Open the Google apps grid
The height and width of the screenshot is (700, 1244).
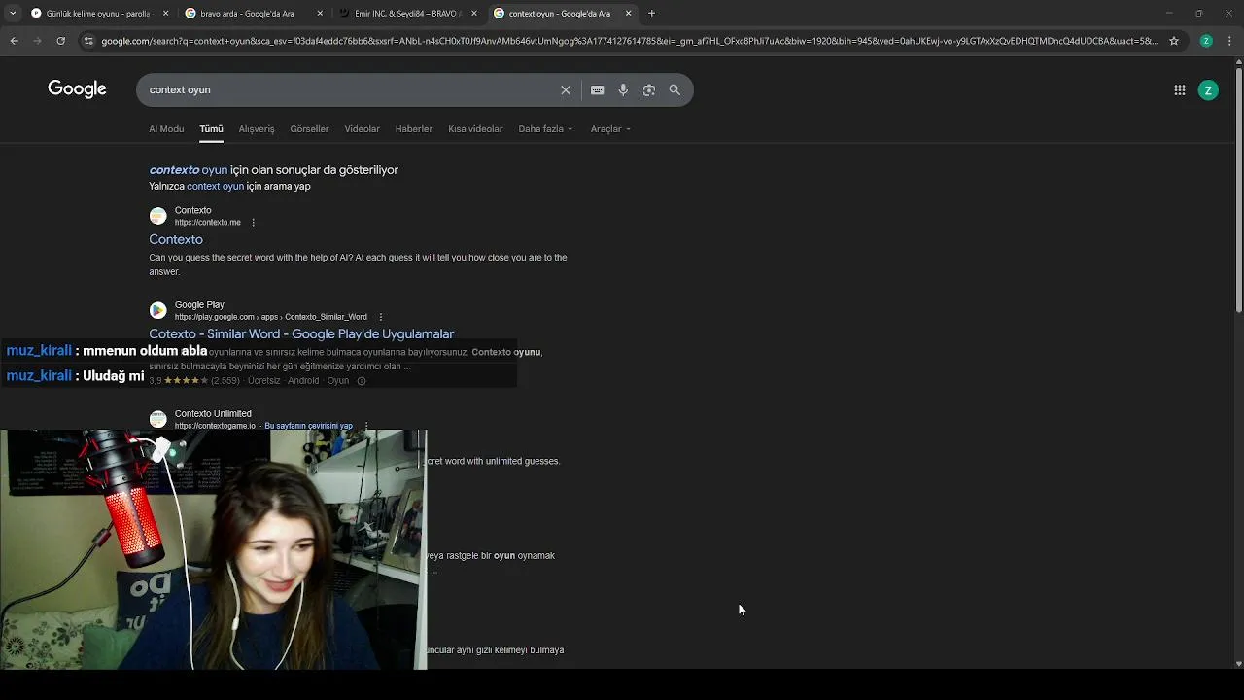pyautogui.click(x=1179, y=90)
